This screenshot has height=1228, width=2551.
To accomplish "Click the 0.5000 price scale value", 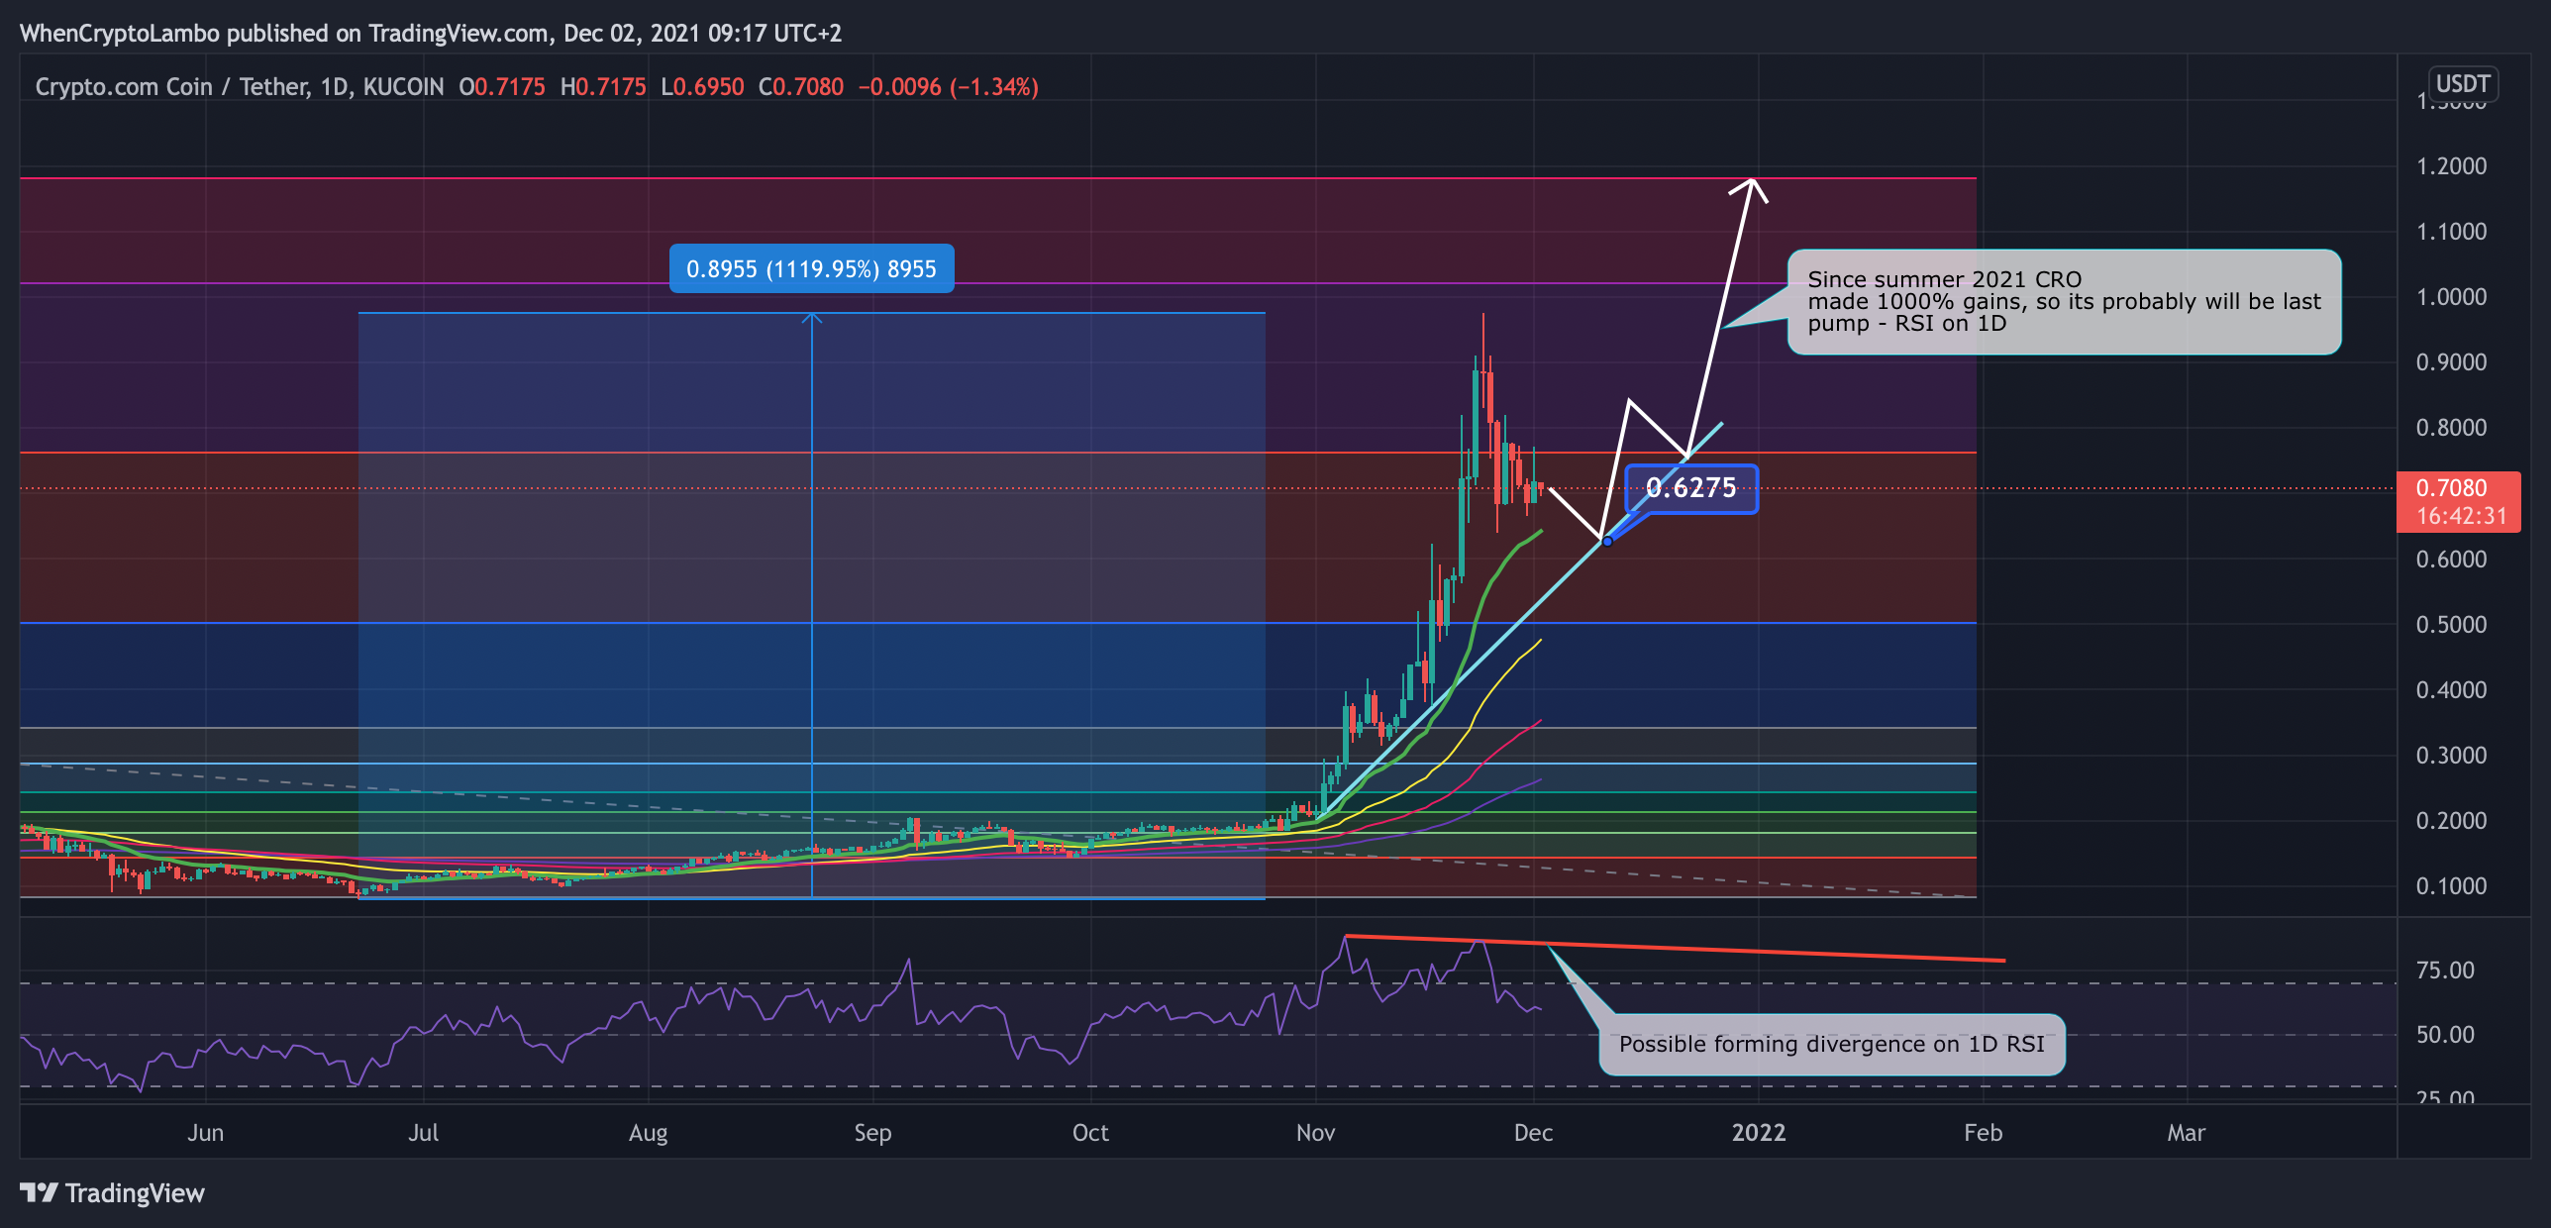I will click(2451, 625).
